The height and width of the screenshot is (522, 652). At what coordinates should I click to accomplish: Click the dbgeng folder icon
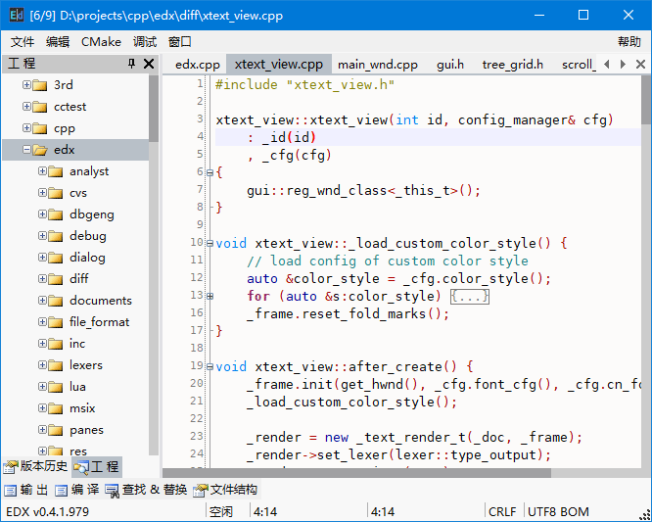pyautogui.click(x=55, y=214)
